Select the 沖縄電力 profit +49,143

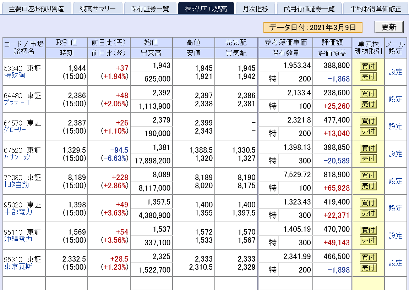pyautogui.click(x=337, y=242)
